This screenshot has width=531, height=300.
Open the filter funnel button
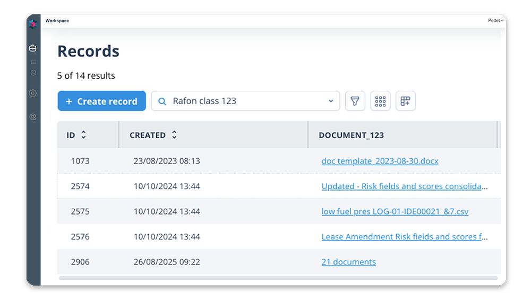355,101
